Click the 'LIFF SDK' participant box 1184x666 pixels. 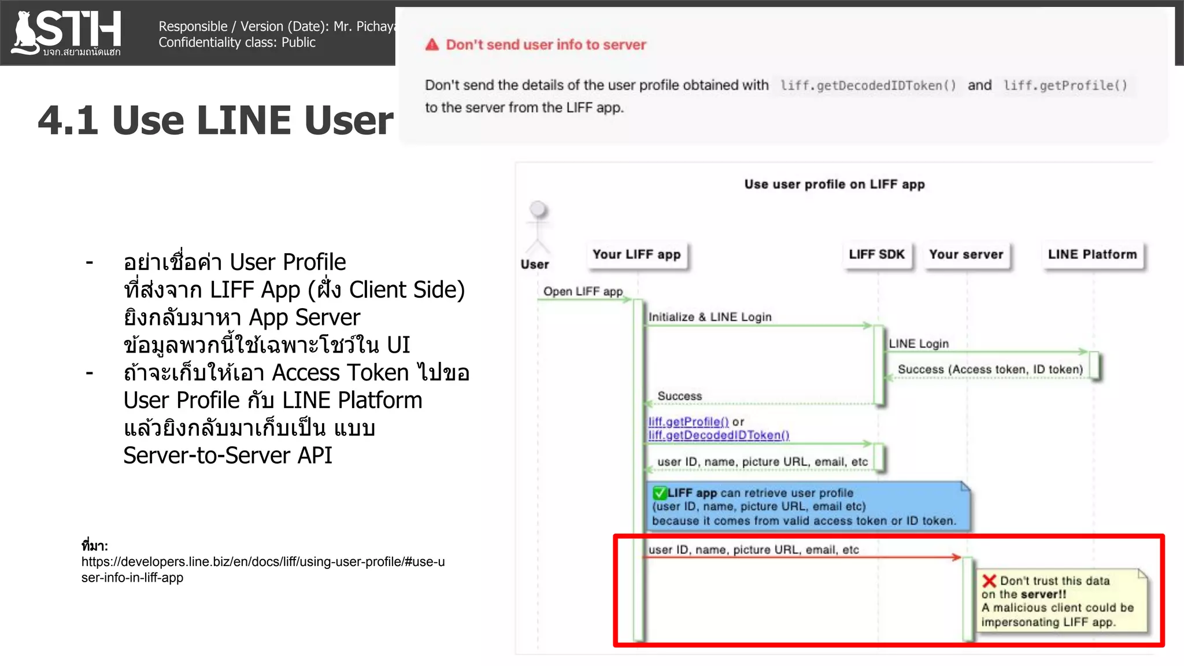[x=876, y=254]
